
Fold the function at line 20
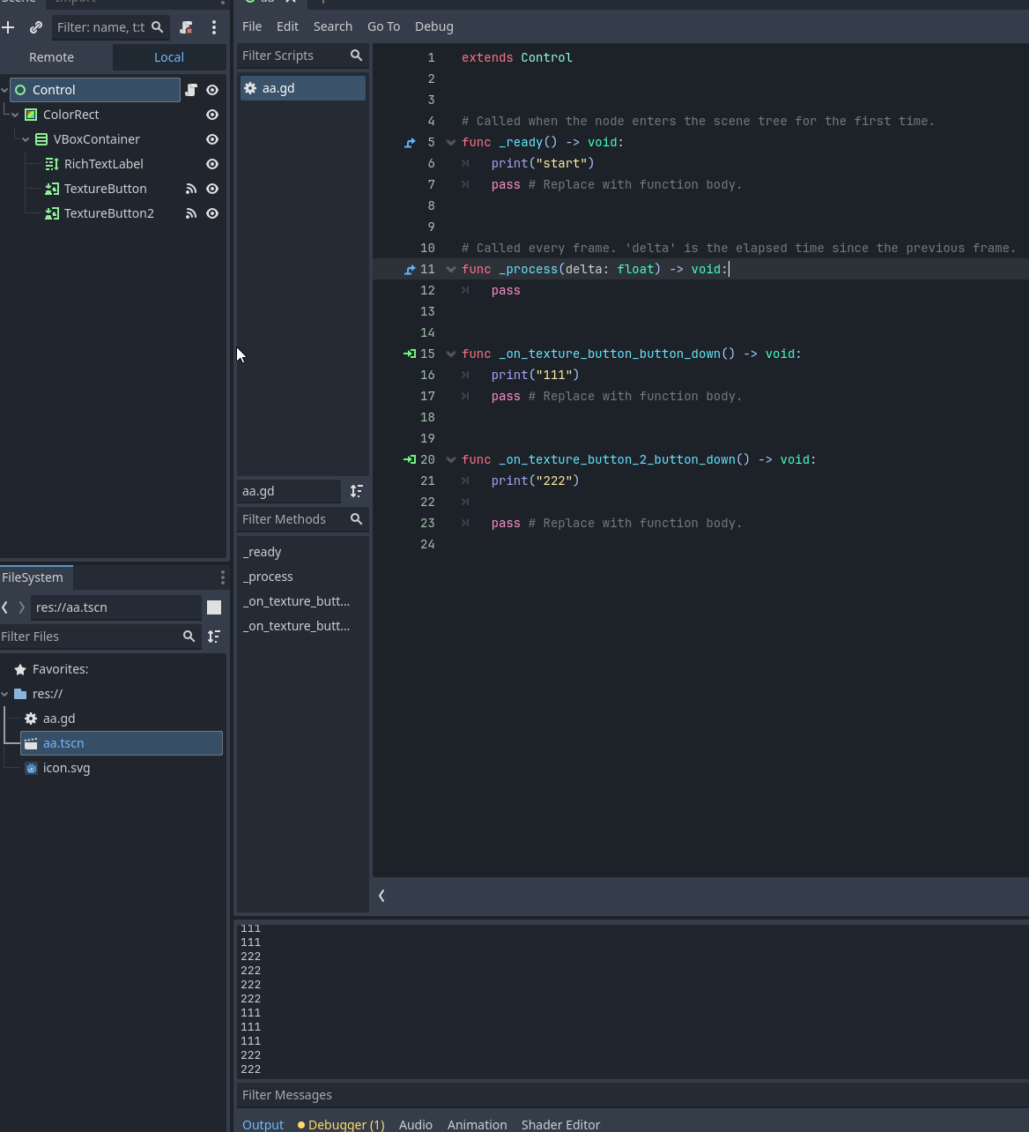(451, 459)
